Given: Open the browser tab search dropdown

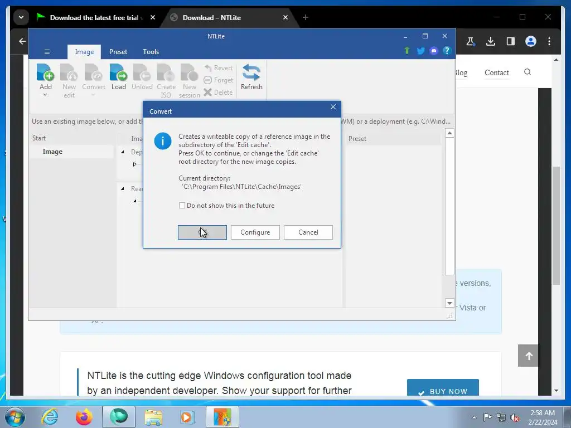Looking at the screenshot, I should (x=21, y=17).
